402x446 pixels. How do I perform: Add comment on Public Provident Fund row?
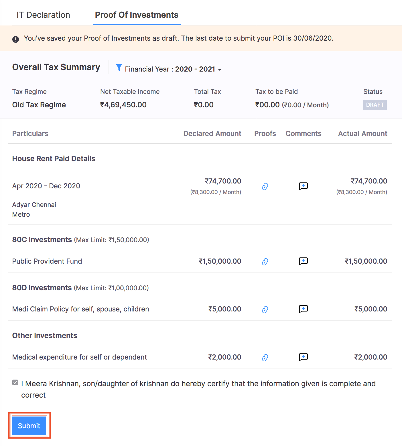click(303, 261)
